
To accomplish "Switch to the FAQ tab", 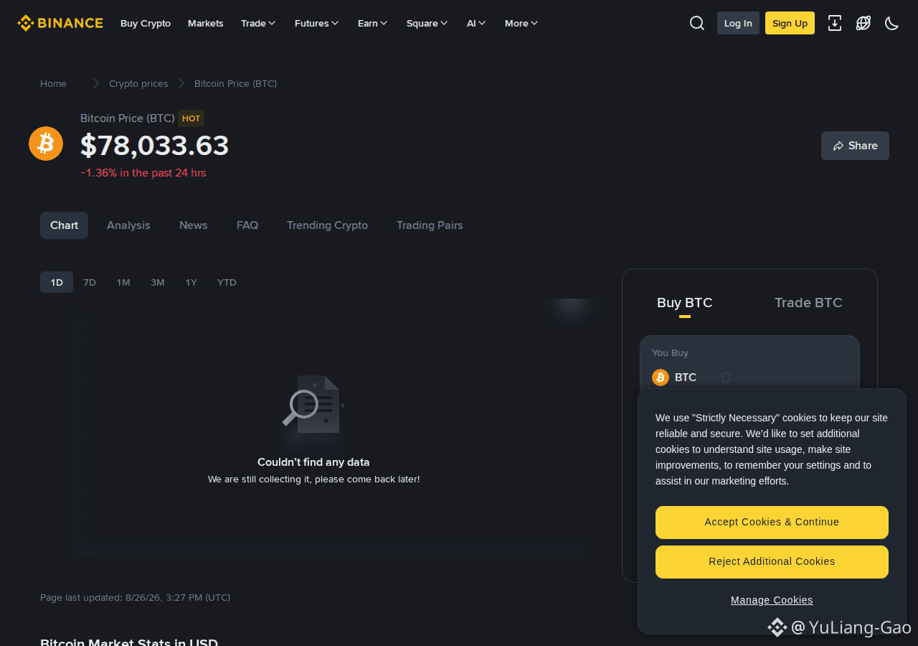I will [x=247, y=225].
